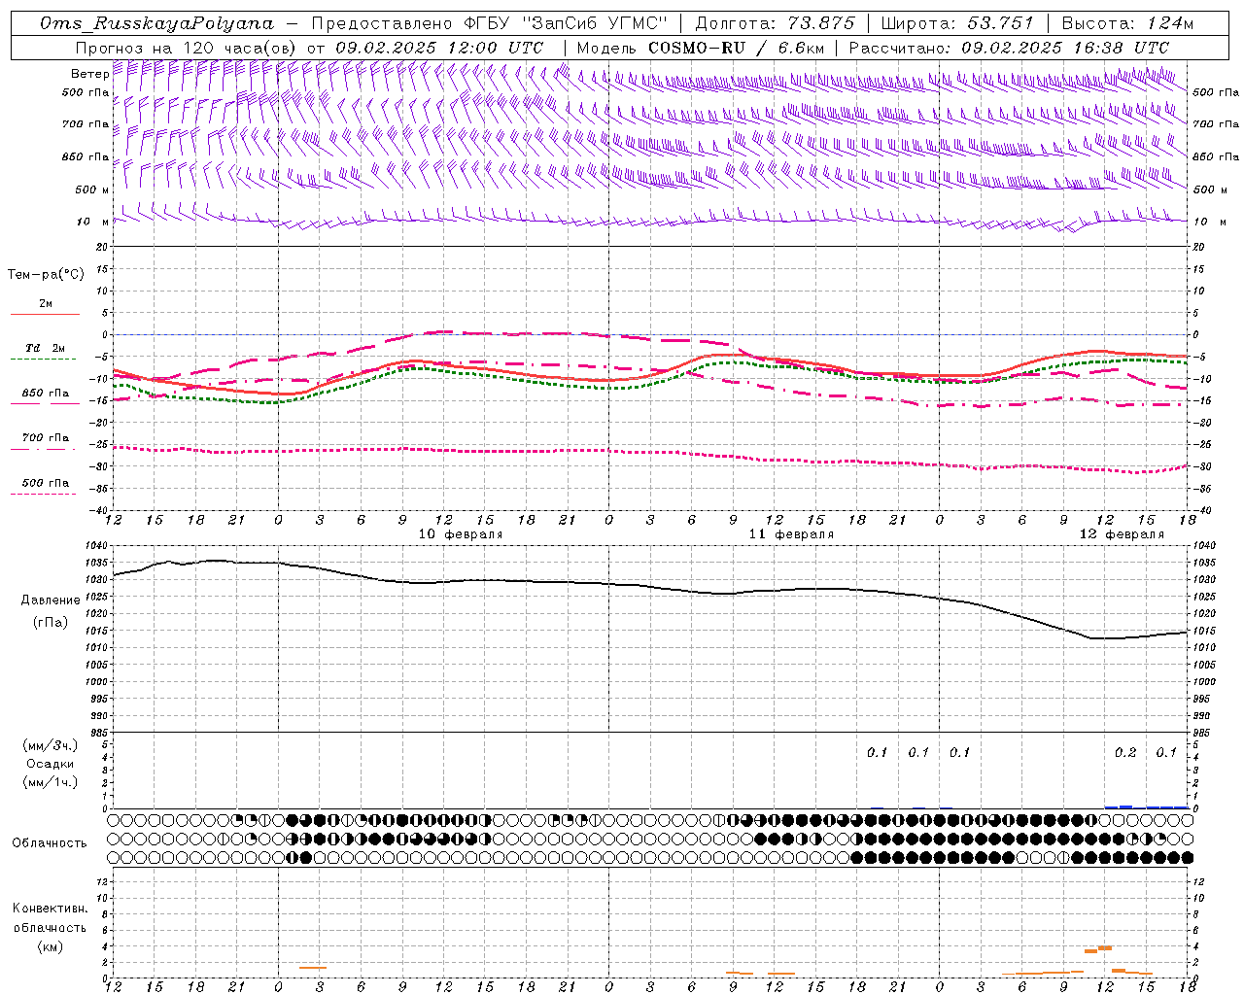Click the (гПа) unit under Давление

51,623
